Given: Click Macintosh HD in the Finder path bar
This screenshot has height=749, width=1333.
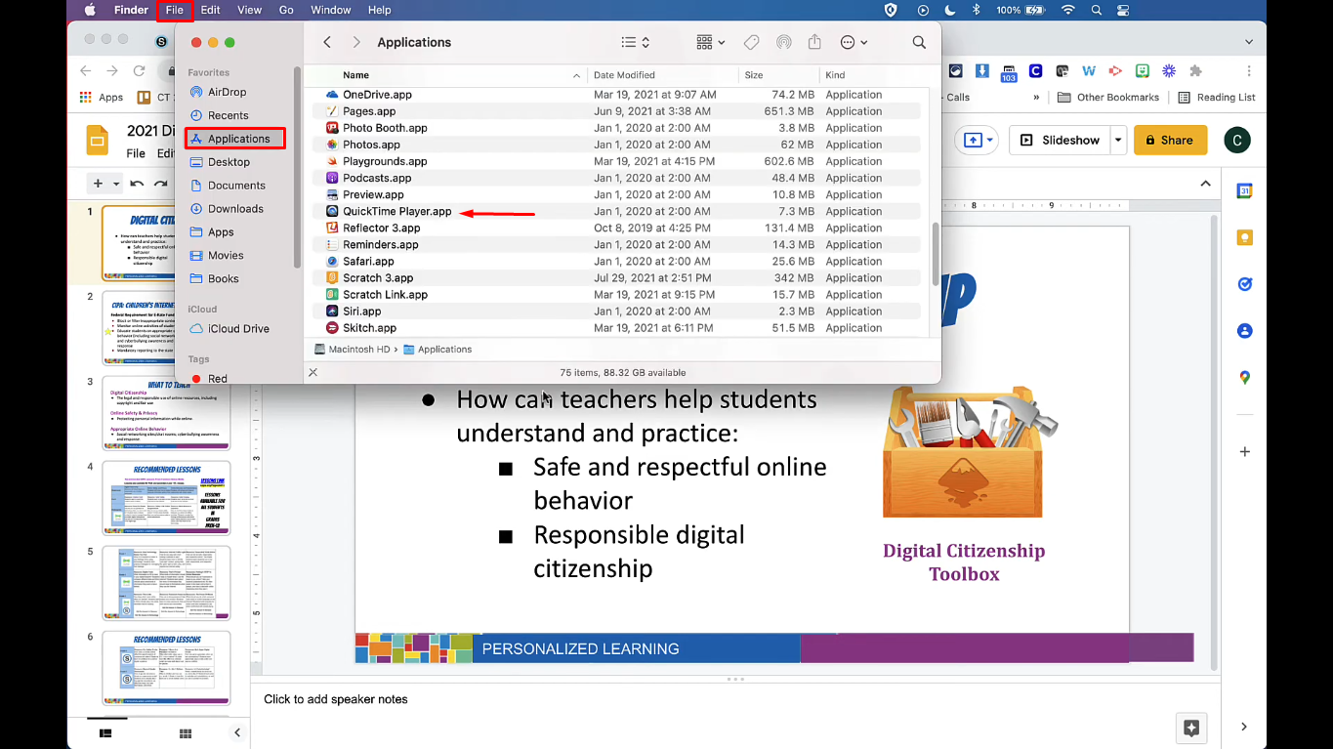Looking at the screenshot, I should click(354, 350).
